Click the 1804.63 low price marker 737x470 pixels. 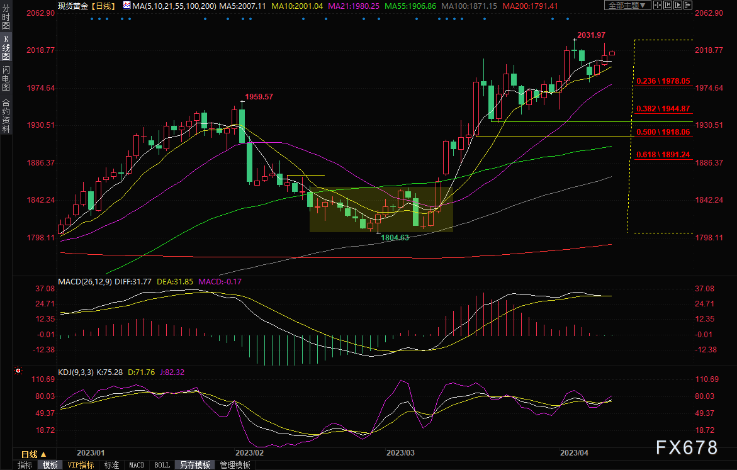(x=395, y=238)
